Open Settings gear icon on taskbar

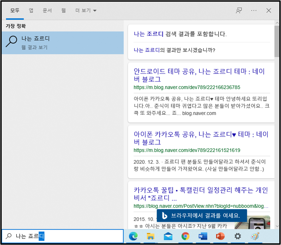coord(238,236)
